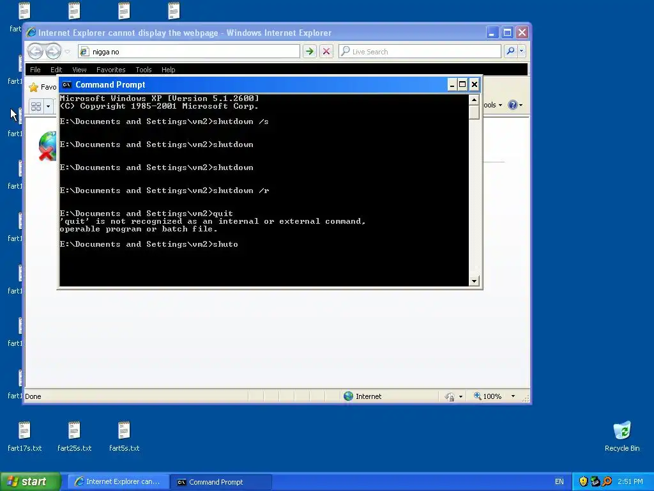Switch to Command Prompt taskbar button
The height and width of the screenshot is (491, 654).
(x=221, y=482)
